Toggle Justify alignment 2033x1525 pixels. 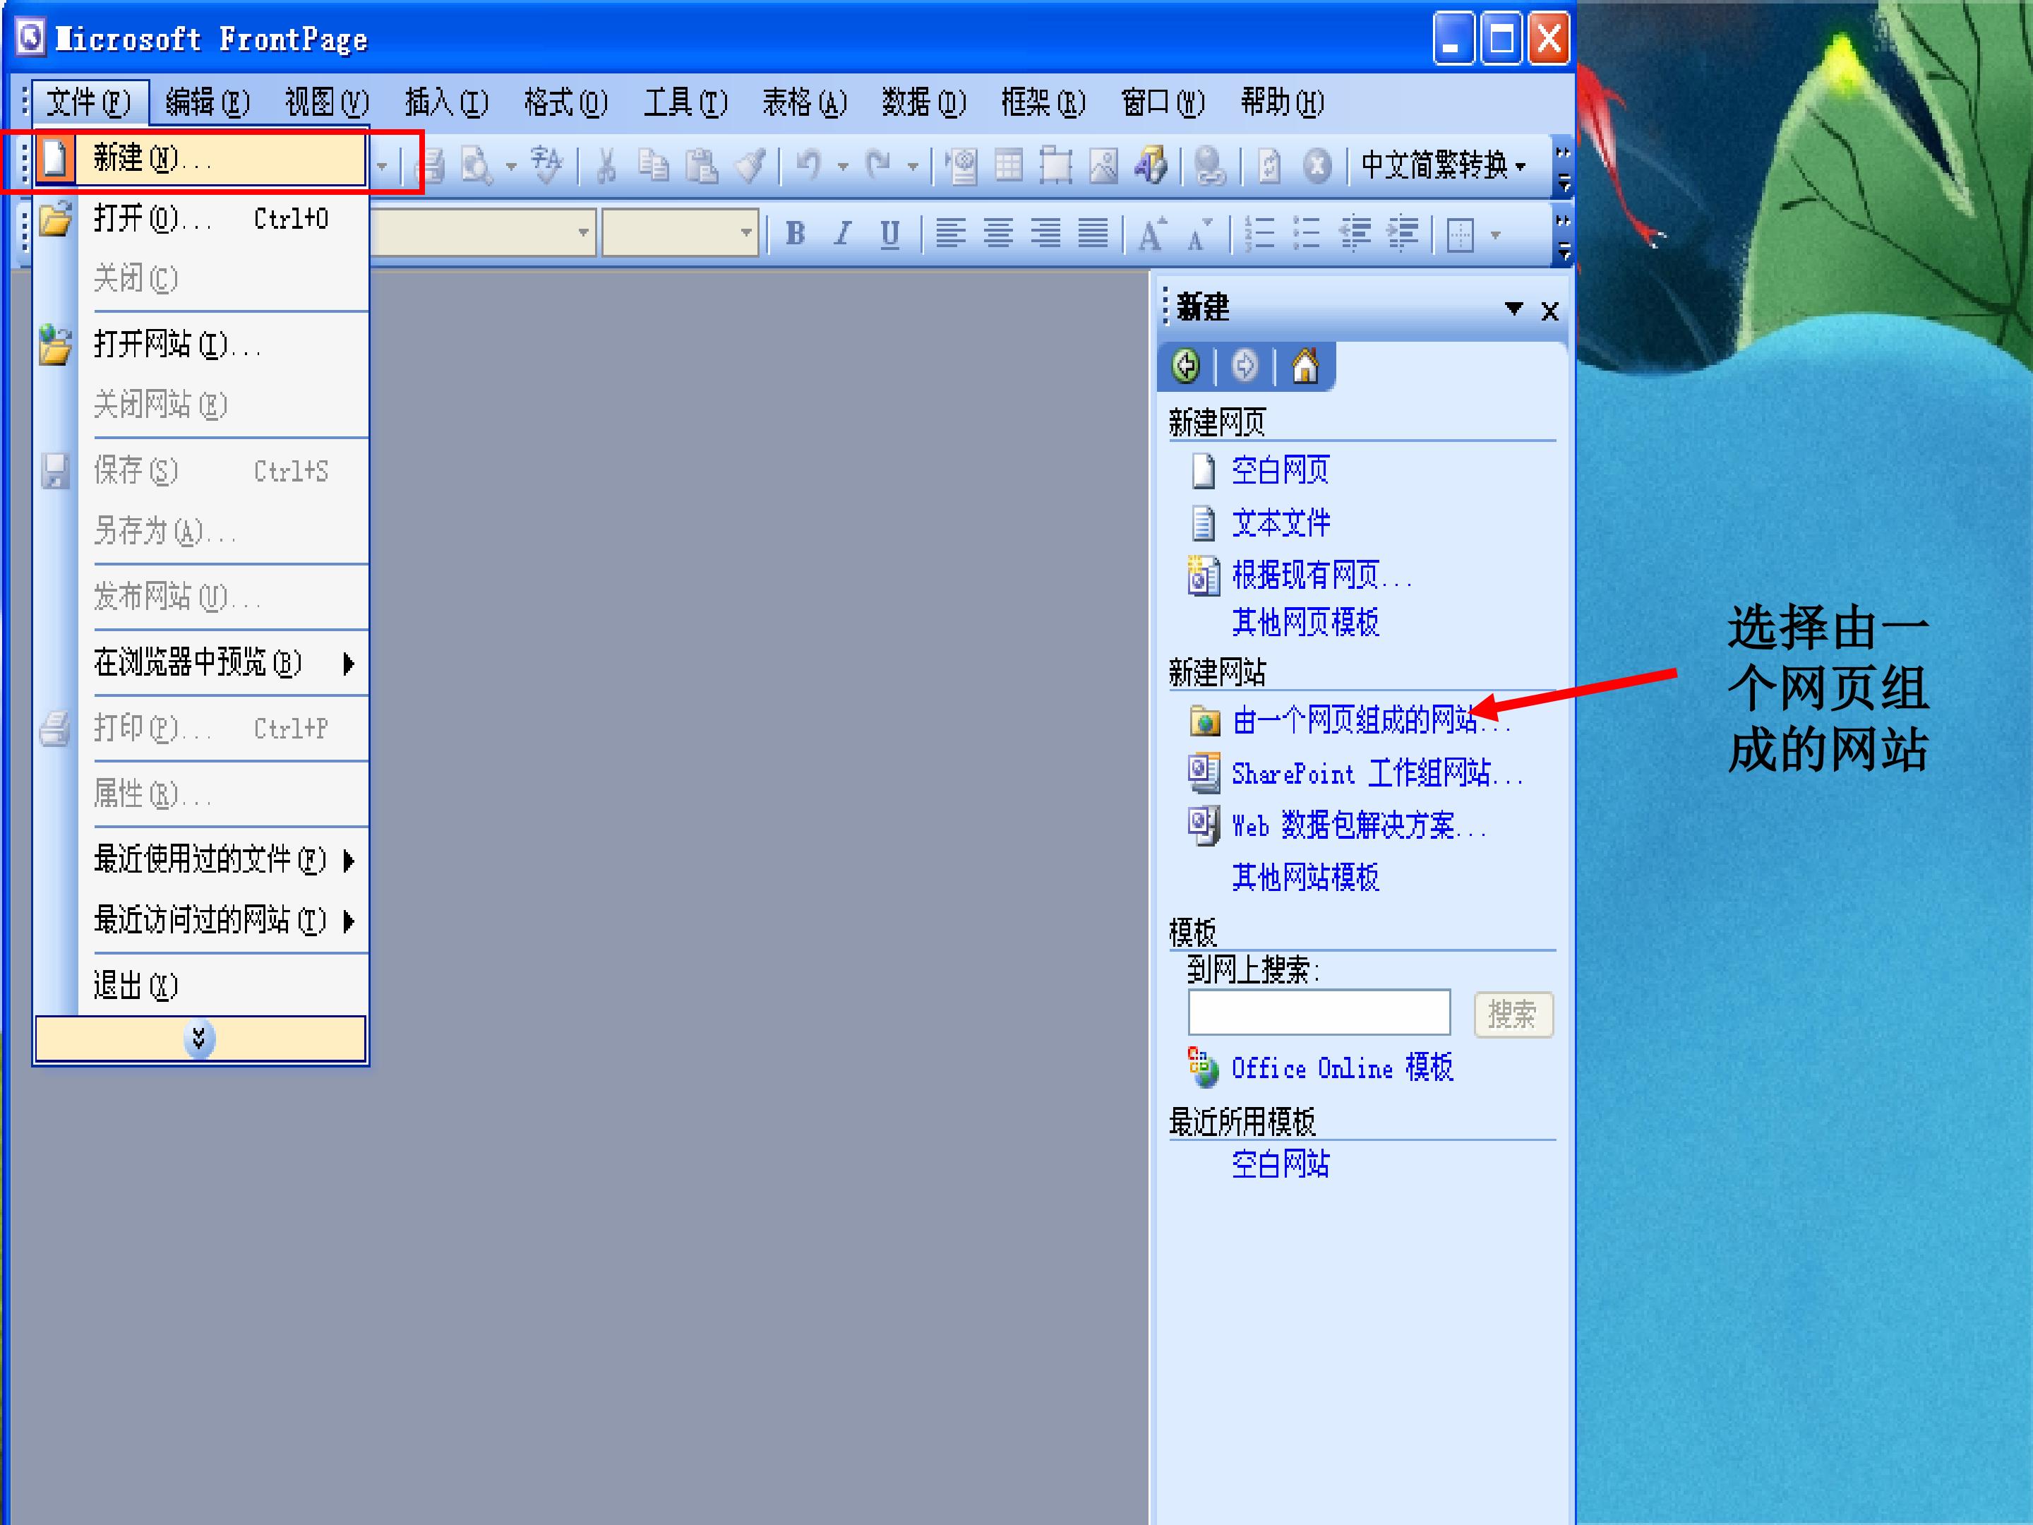coord(1093,234)
